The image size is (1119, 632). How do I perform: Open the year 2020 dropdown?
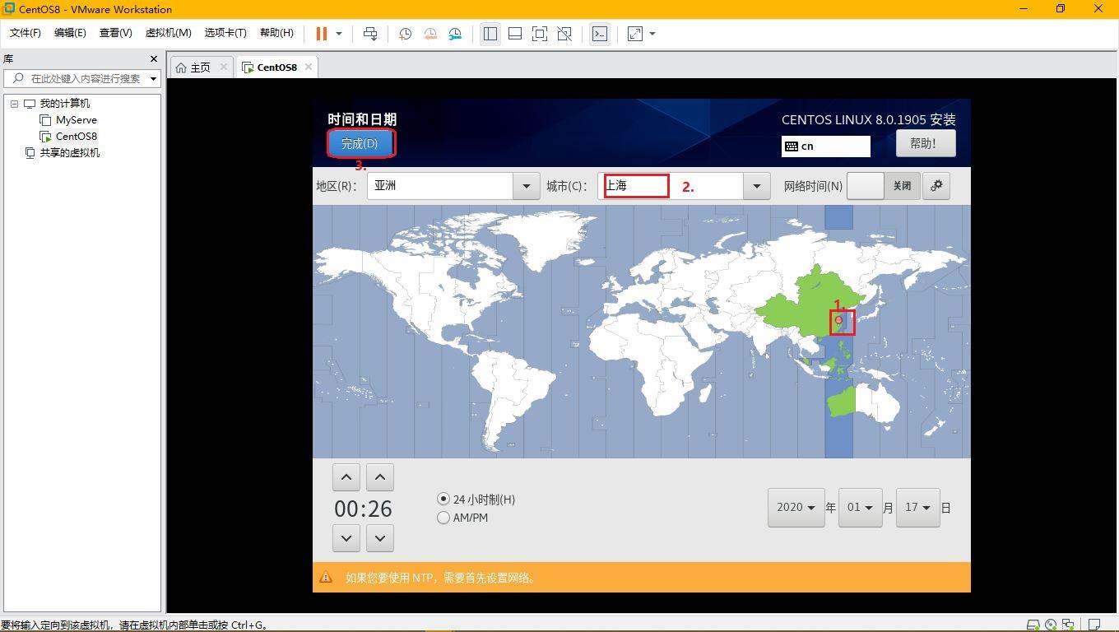coord(796,508)
